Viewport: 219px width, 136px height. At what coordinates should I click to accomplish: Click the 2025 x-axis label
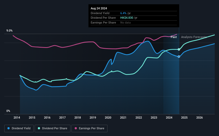(x=184, y=118)
